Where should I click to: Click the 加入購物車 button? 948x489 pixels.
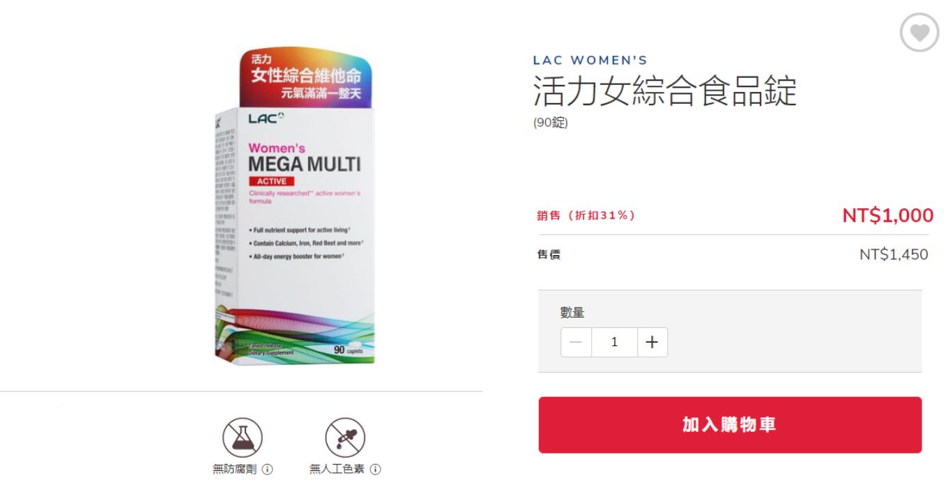click(x=730, y=425)
